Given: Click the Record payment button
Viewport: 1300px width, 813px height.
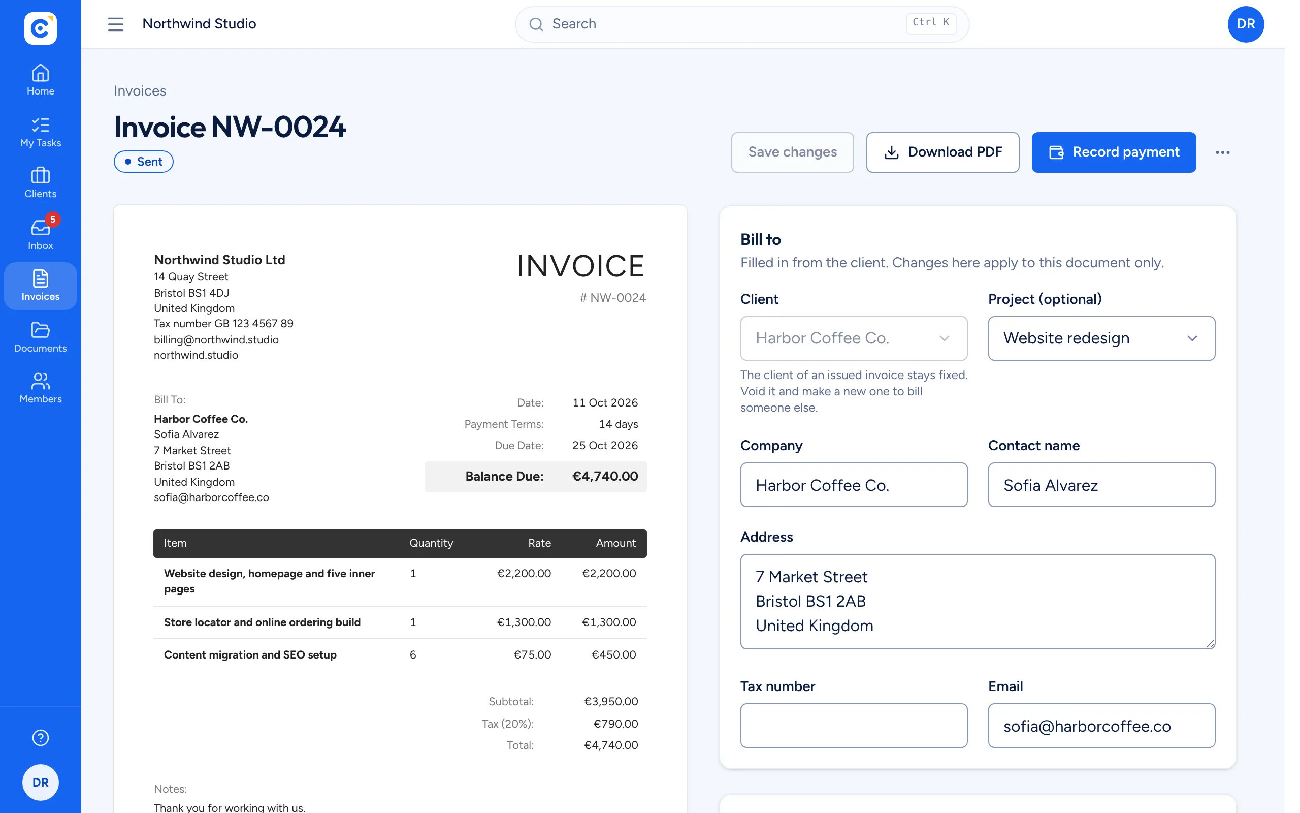Looking at the screenshot, I should click(x=1113, y=152).
